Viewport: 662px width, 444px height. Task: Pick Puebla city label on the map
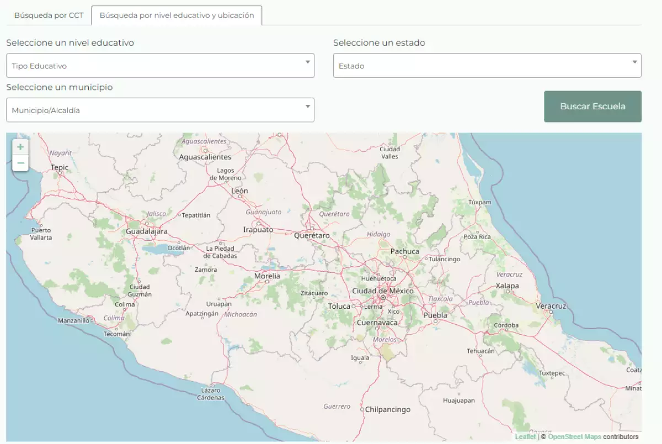click(435, 315)
